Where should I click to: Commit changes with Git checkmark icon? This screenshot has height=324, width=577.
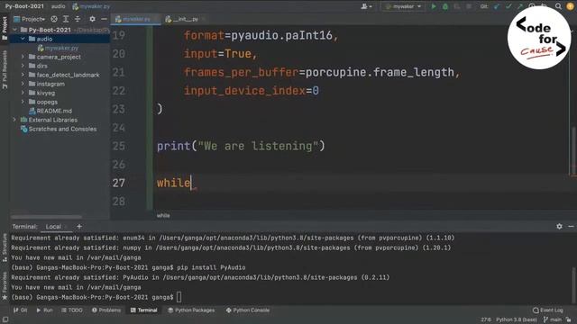coord(508,6)
